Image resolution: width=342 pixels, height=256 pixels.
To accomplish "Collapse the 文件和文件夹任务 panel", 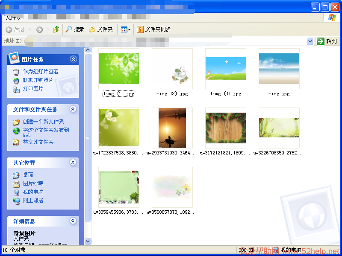I will [73, 109].
